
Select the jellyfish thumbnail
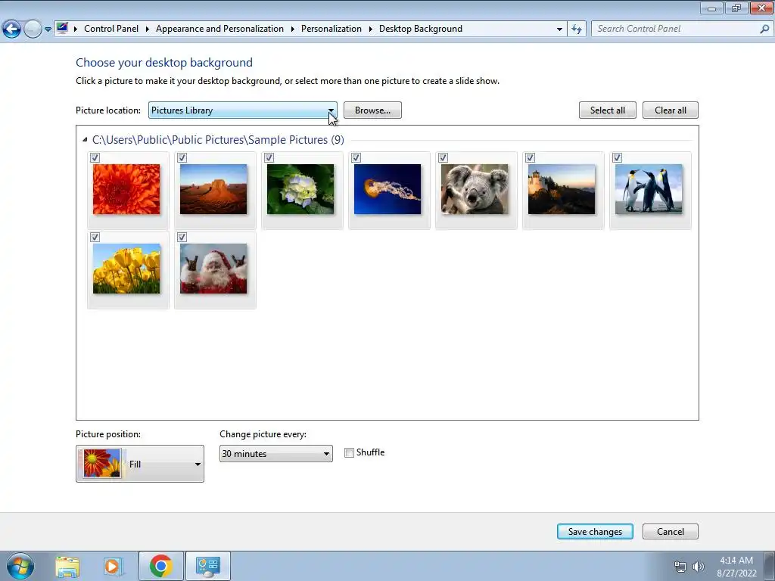(387, 189)
